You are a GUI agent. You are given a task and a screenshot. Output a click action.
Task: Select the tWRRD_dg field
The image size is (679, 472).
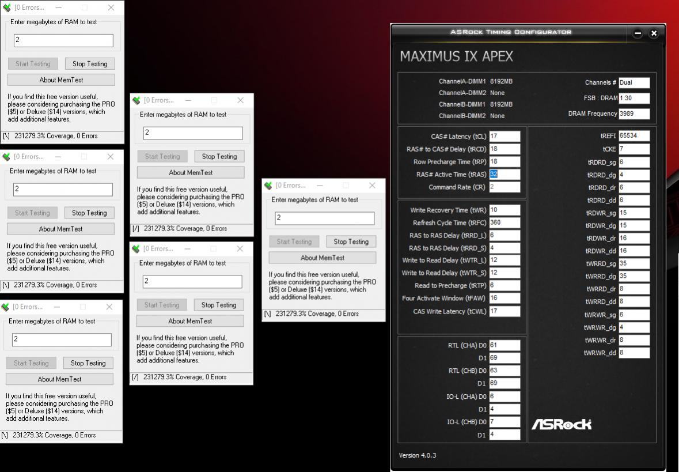coord(634,275)
